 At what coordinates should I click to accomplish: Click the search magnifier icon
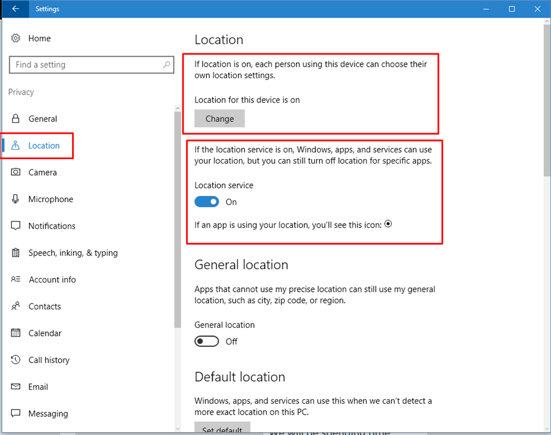[x=167, y=65]
